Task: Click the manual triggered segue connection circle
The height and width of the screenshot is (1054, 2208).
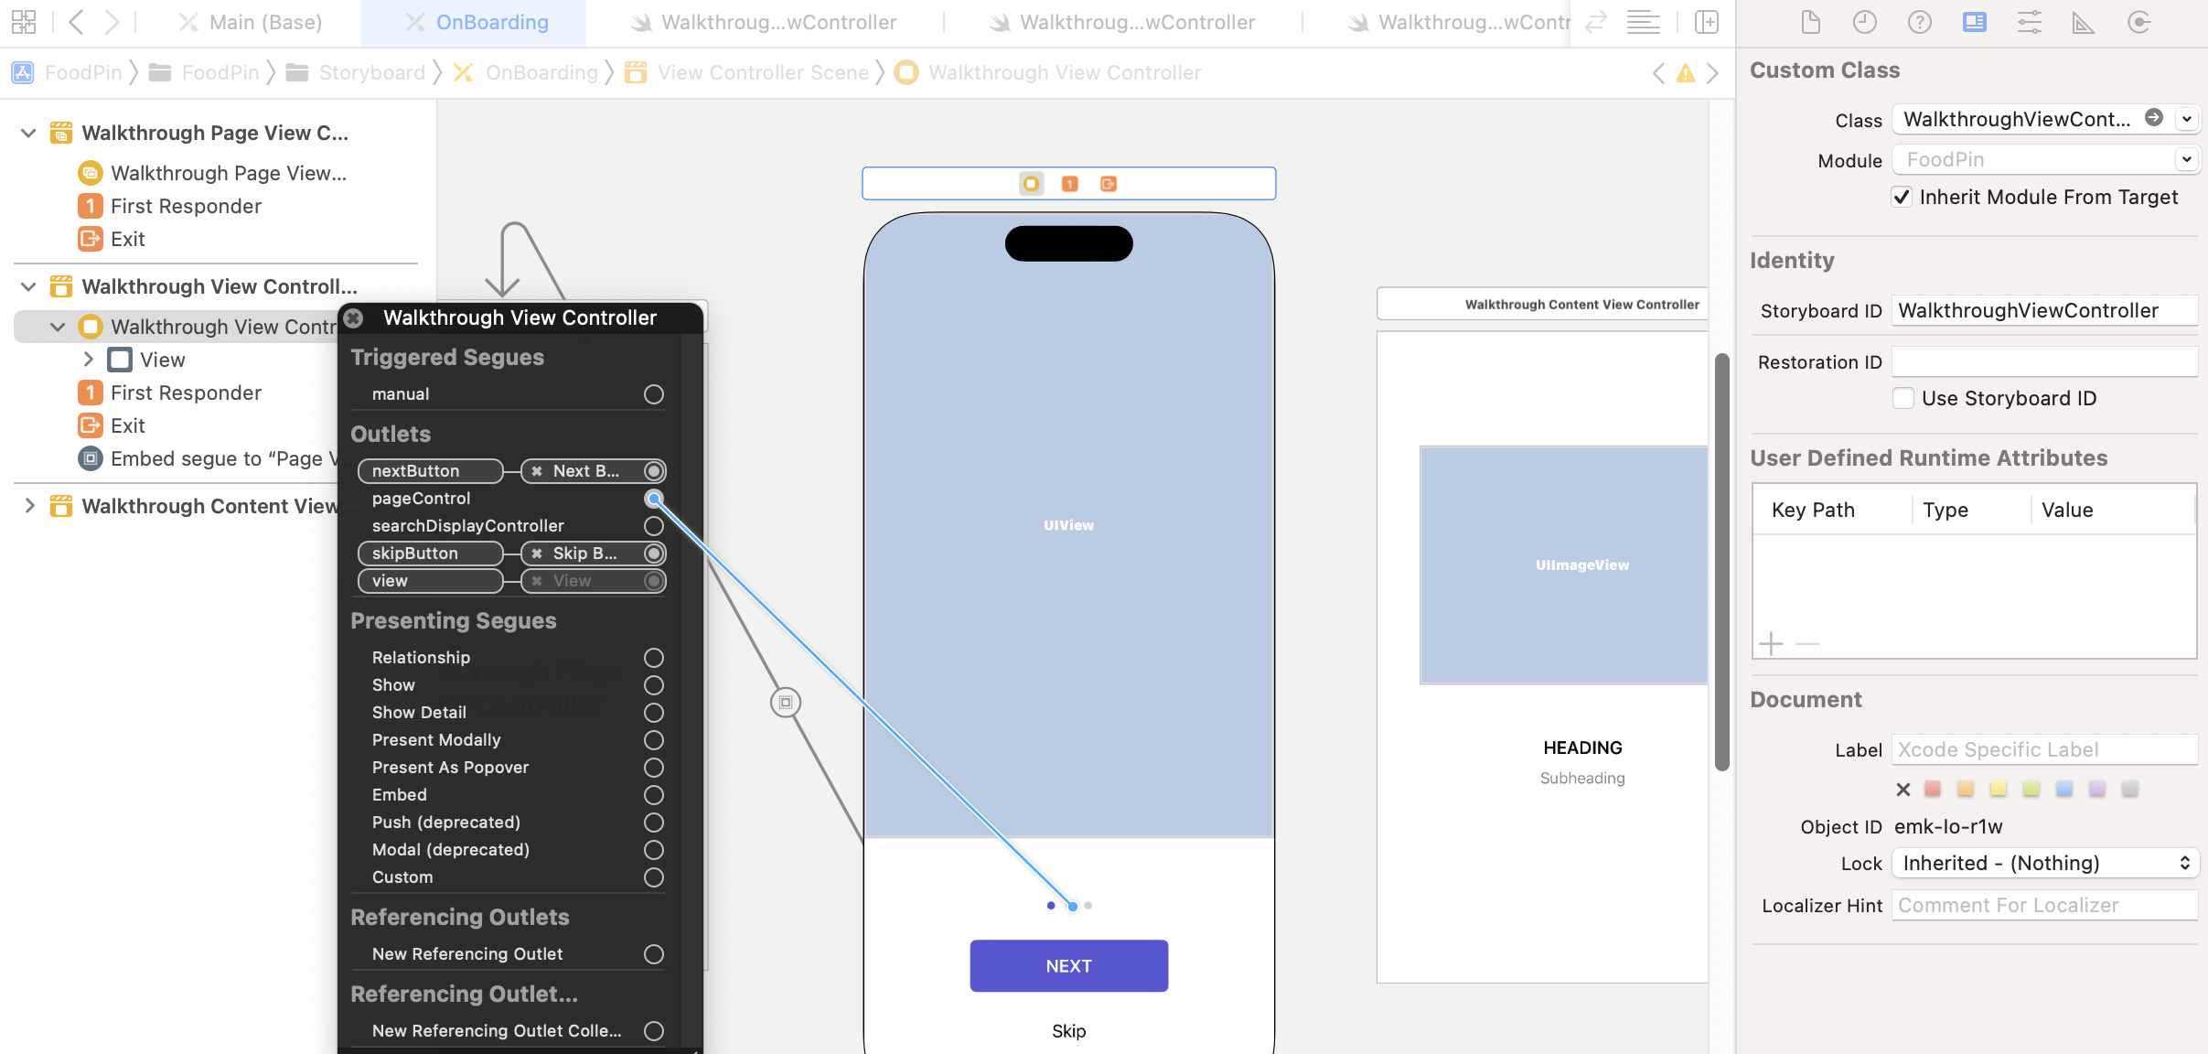Action: (x=652, y=394)
